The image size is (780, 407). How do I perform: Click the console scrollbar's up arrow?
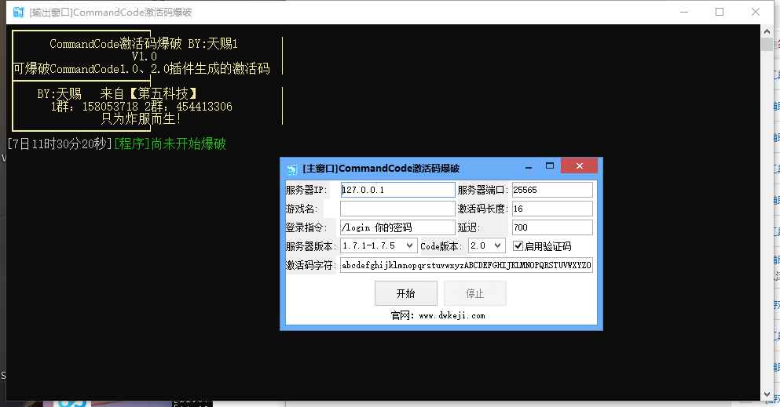[767, 32]
